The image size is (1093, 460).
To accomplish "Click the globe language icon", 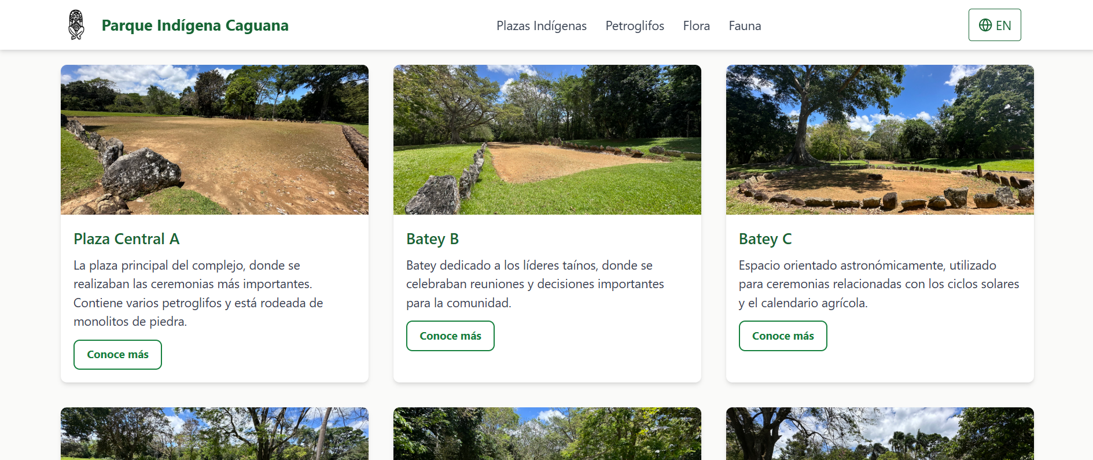I will pyautogui.click(x=985, y=25).
